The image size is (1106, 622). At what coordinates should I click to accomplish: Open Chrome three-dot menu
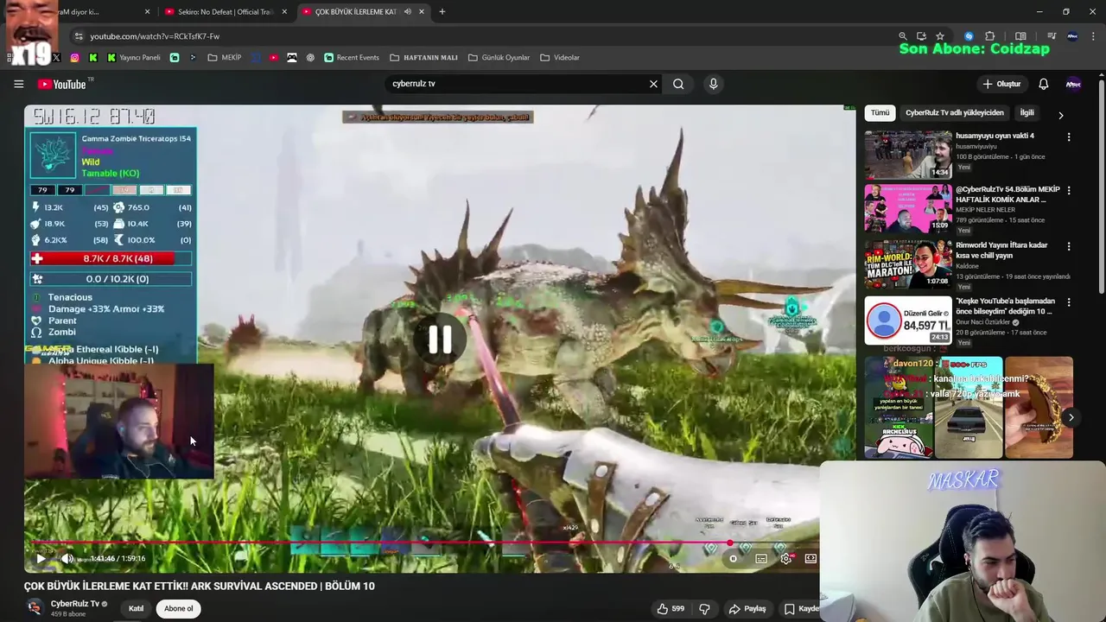(1095, 36)
